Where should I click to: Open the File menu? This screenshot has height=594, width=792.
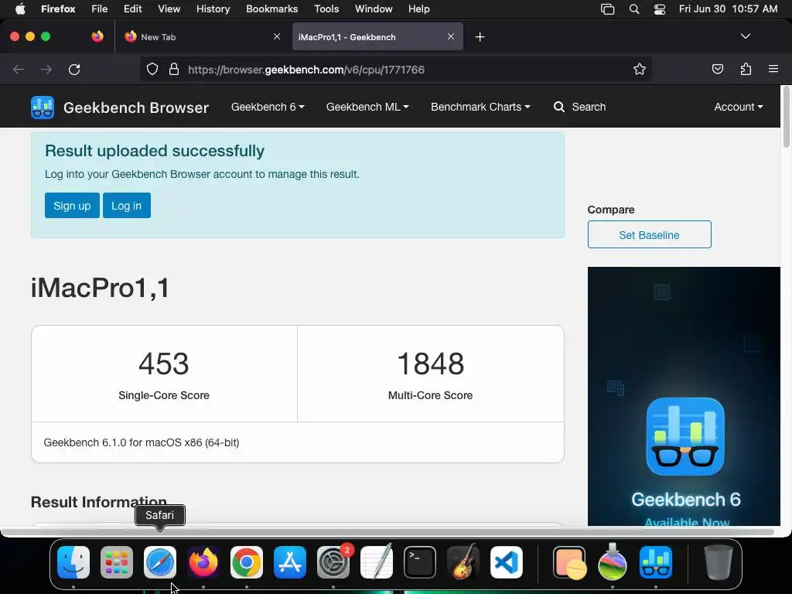[x=100, y=9]
